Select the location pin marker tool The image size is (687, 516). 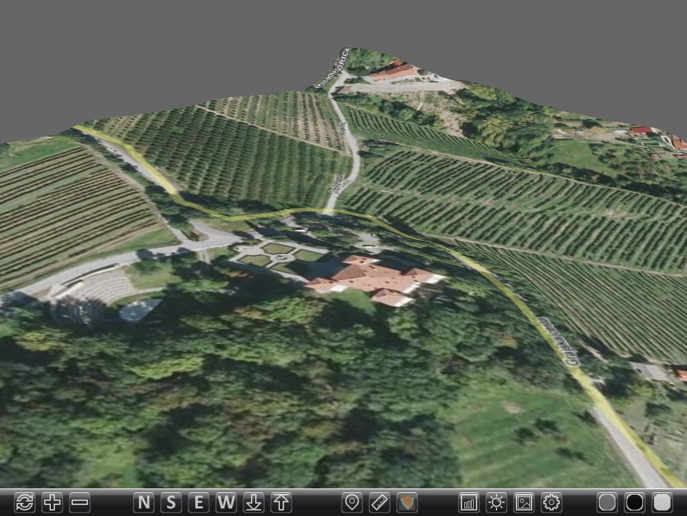coord(351,502)
